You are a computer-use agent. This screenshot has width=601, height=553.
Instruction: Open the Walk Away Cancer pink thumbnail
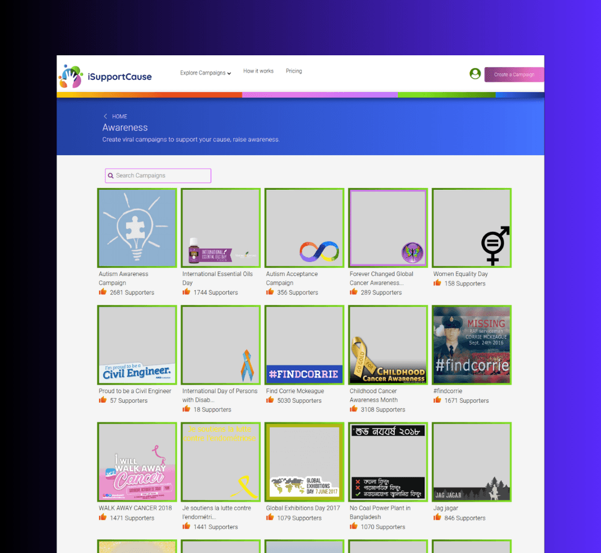pyautogui.click(x=137, y=462)
